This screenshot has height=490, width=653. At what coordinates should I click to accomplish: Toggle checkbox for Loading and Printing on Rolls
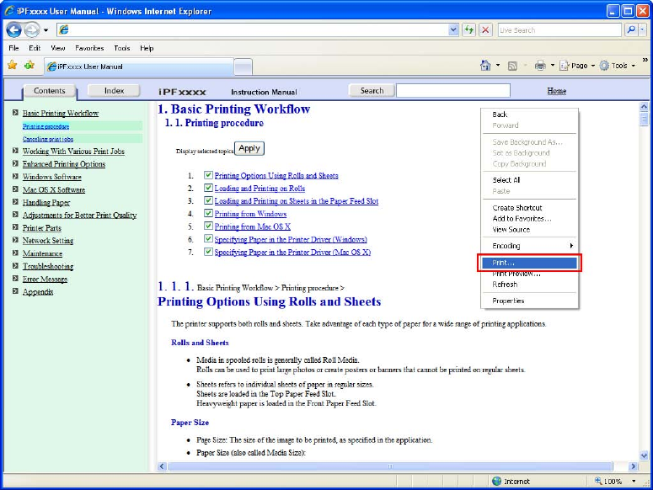click(x=208, y=189)
